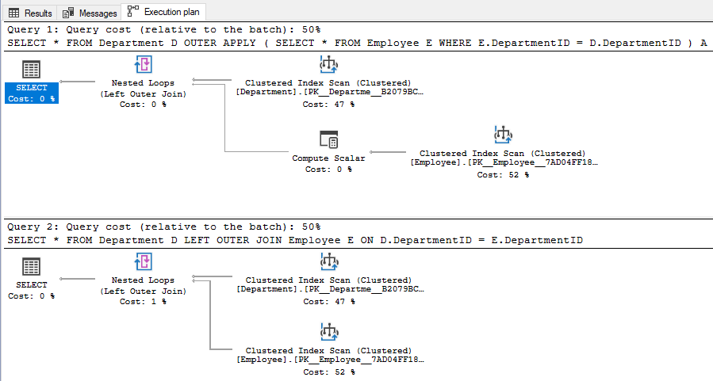Click Employee scan Cost 52% label in Query 1

pyautogui.click(x=503, y=175)
